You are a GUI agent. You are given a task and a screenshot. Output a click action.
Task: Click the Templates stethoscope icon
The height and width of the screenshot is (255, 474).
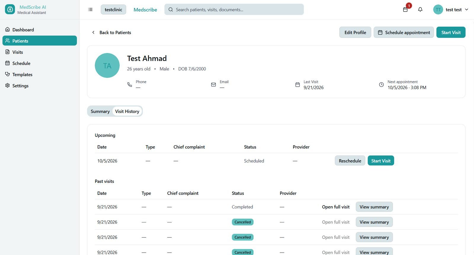point(7,74)
